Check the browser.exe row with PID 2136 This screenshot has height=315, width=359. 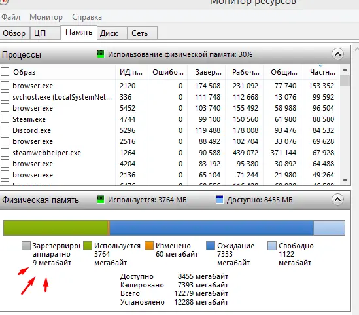click(x=5, y=175)
